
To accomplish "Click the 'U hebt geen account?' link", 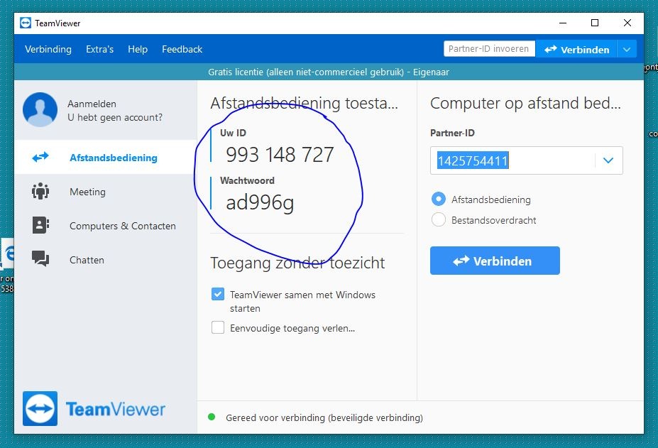I will tap(115, 117).
